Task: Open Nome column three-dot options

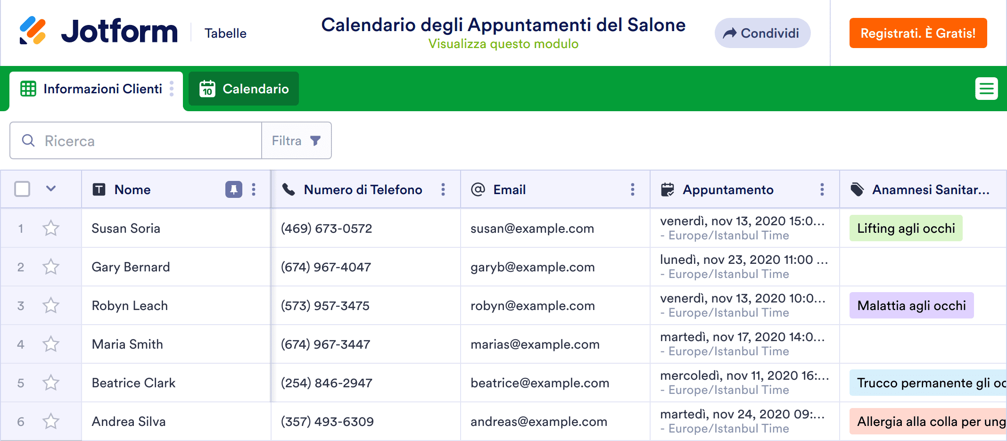Action: pos(254,189)
